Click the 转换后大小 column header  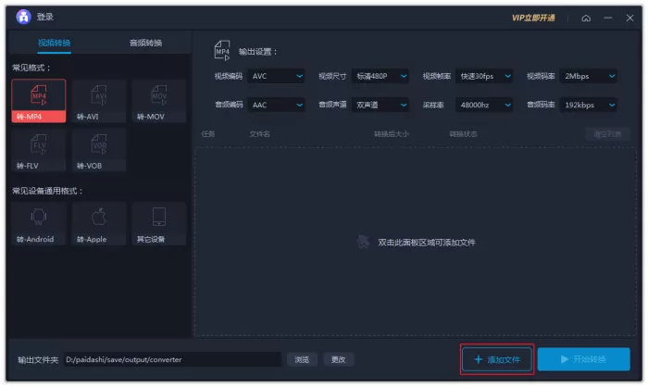(x=392, y=134)
